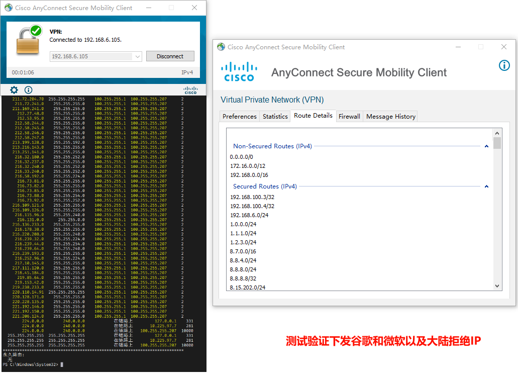The height and width of the screenshot is (375, 518).
Task: Click scroll down arrow in route list
Action: tap(497, 286)
